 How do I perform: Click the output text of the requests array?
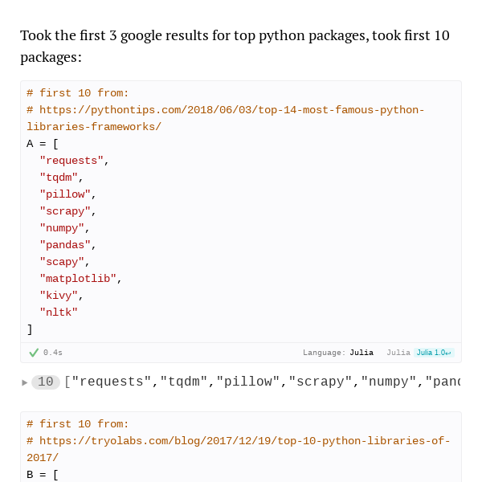pyautogui.click(x=262, y=382)
